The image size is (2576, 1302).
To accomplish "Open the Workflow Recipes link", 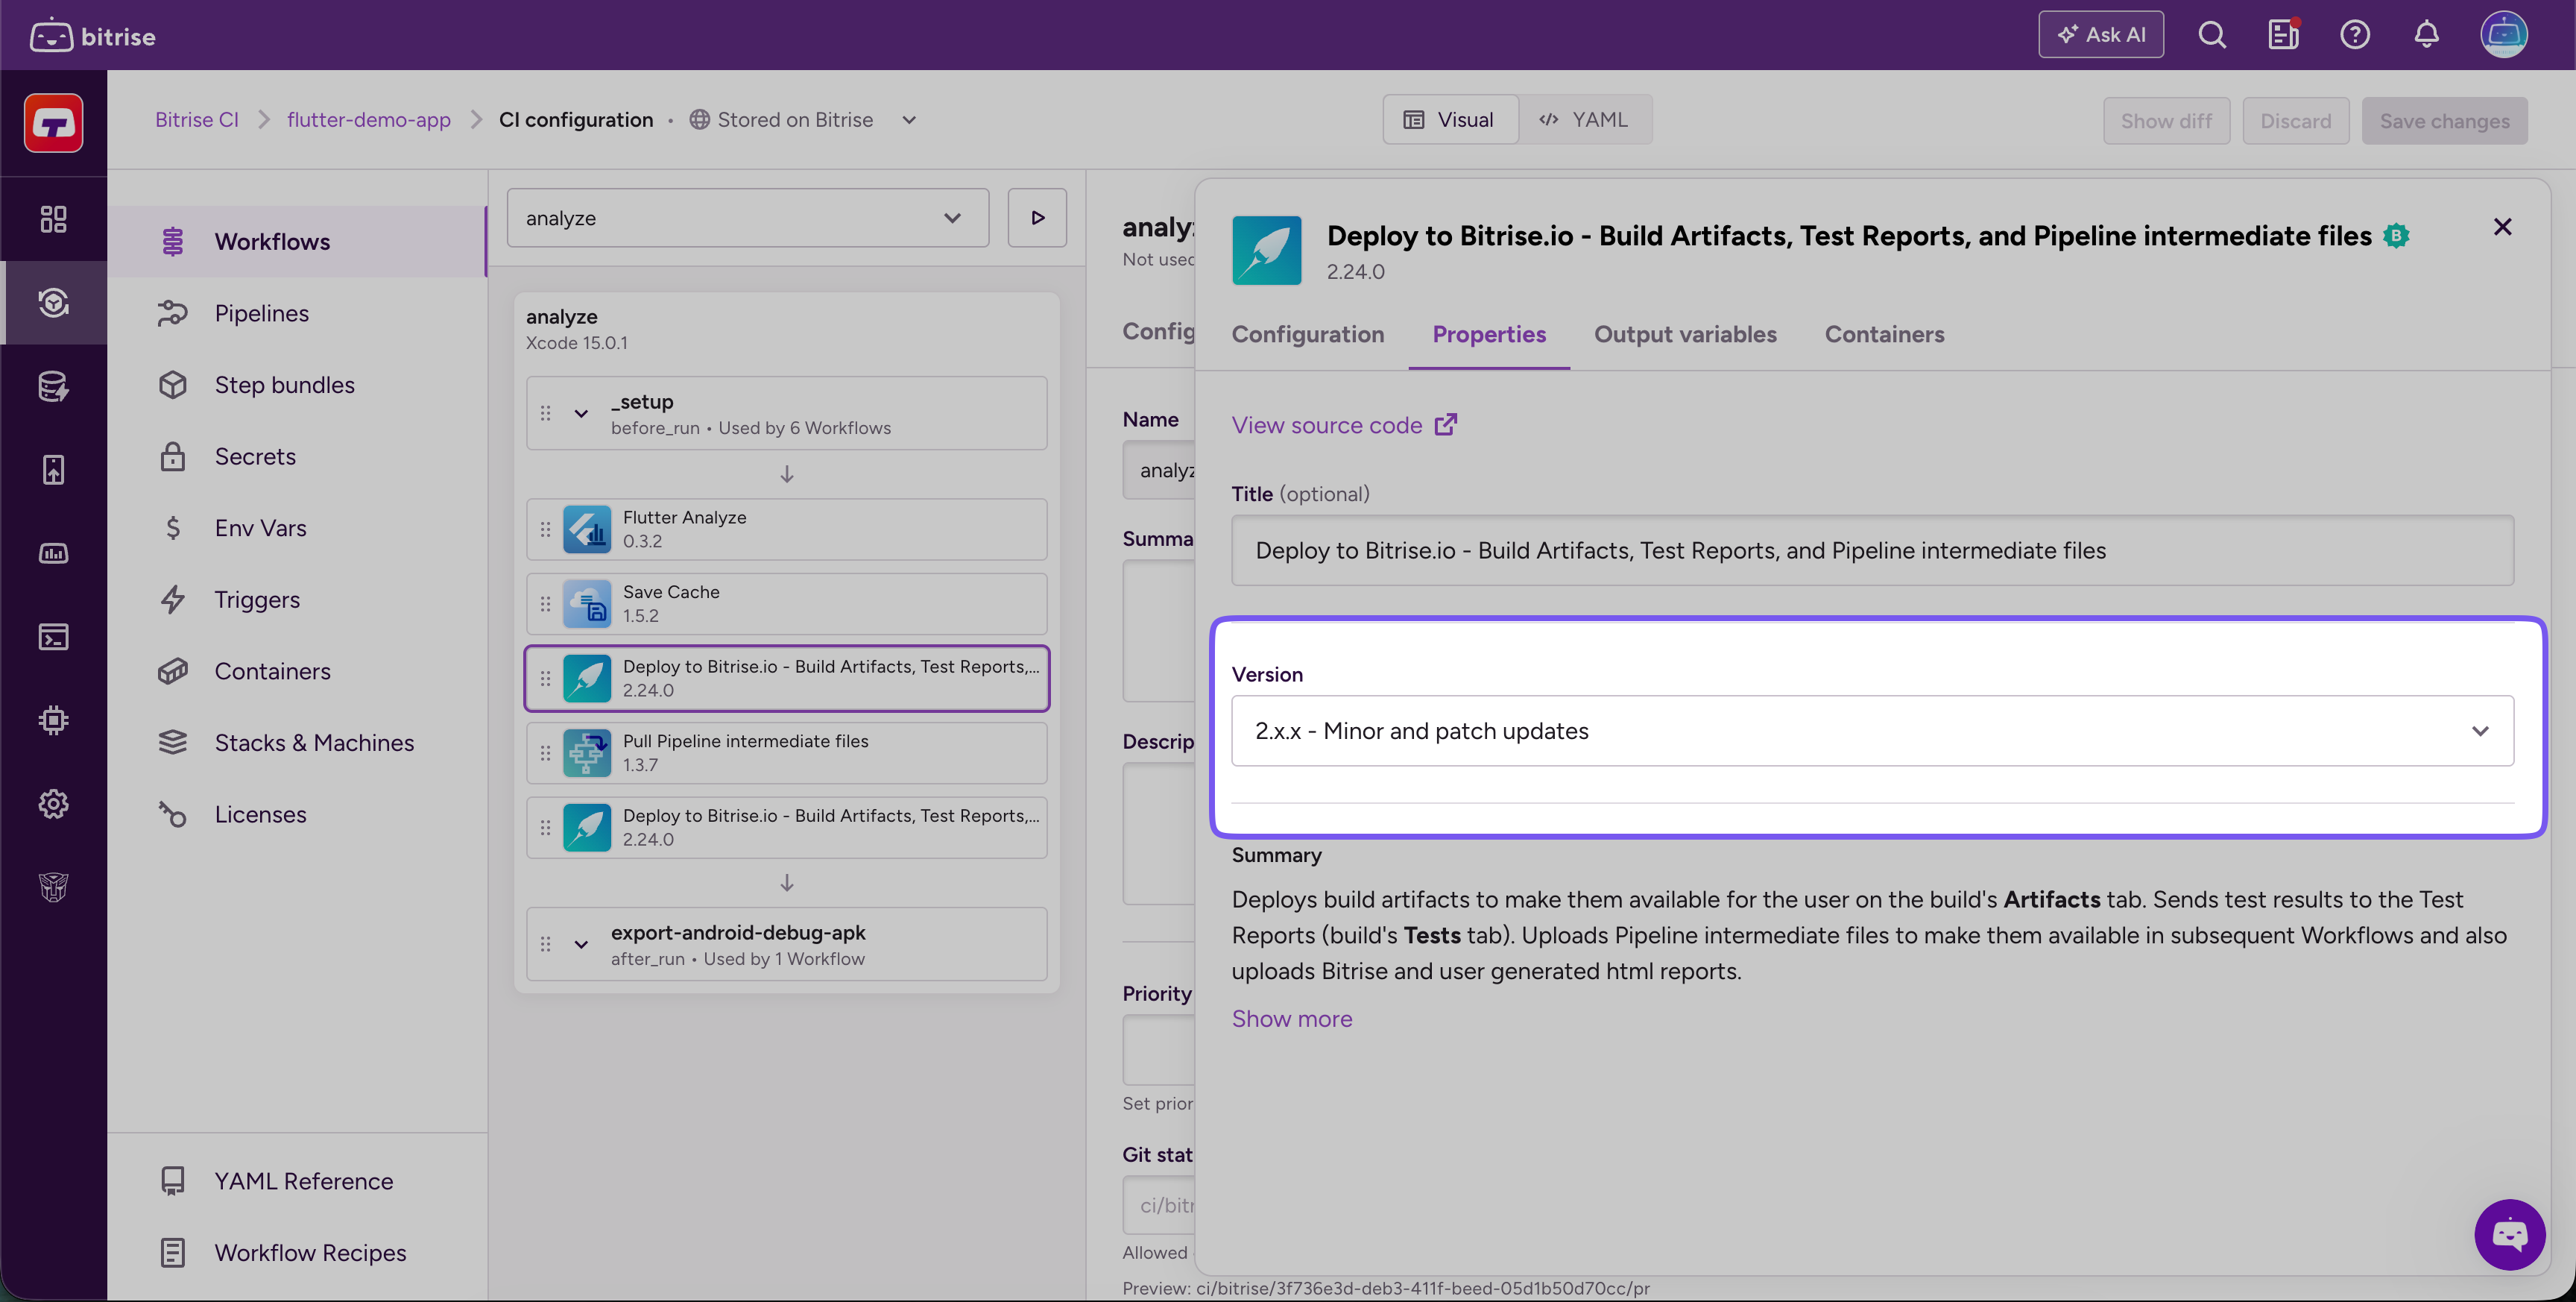I will tap(297, 1253).
